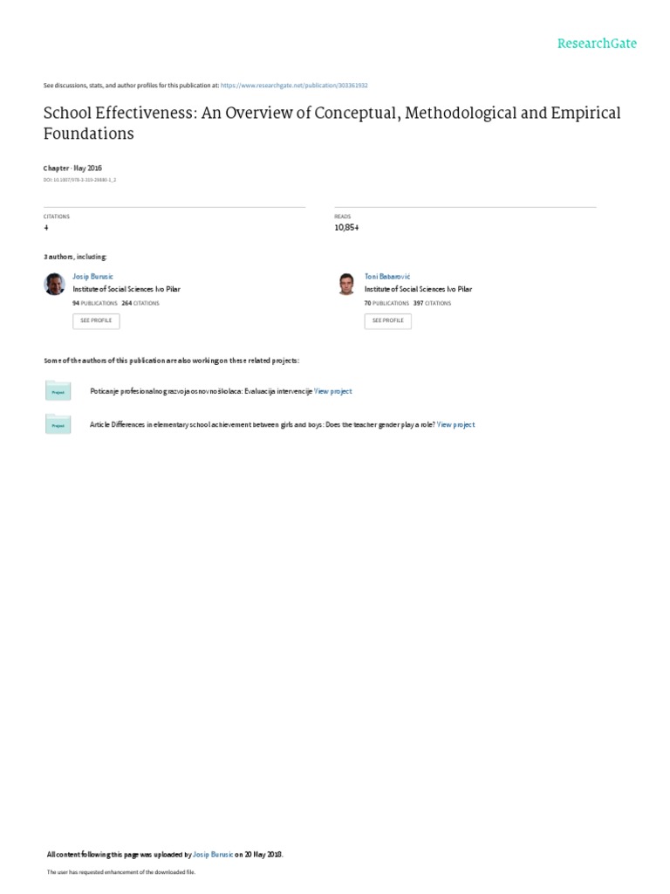Click the ResearchGate logo
Viewport: 670px width, 894px height.
598,44
